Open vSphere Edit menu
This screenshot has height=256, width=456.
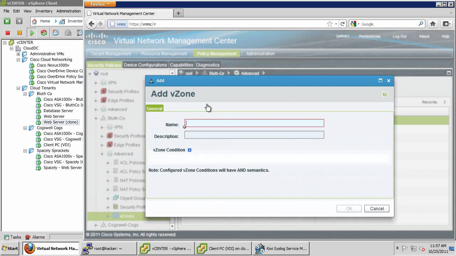coord(16,11)
